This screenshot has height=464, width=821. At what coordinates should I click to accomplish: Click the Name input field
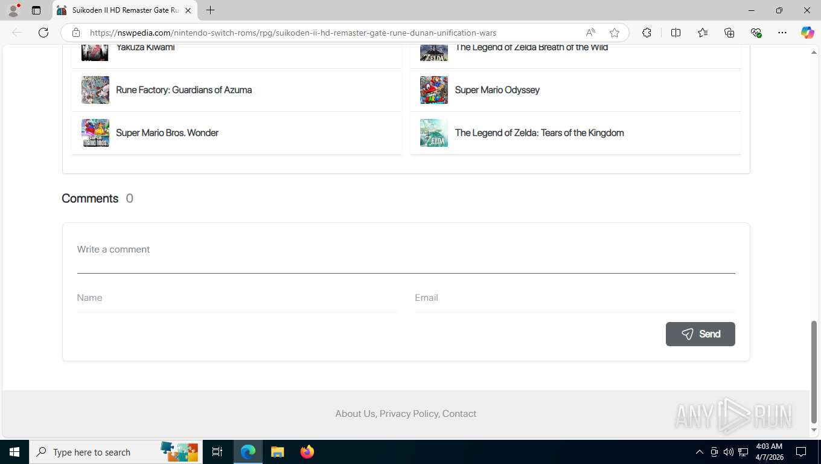coord(237,298)
